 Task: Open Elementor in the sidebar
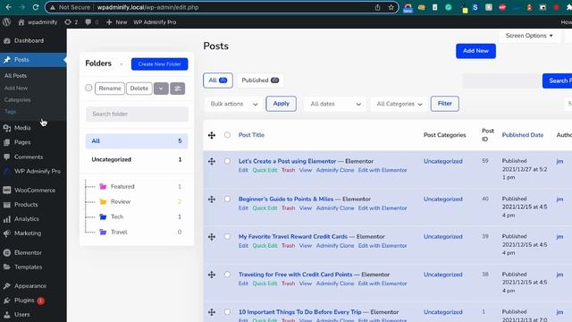[28, 252]
